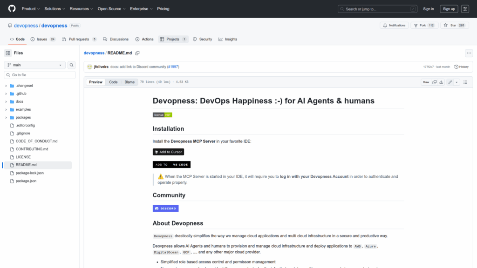Click the Sign up button
477x268 pixels.
pos(449,9)
